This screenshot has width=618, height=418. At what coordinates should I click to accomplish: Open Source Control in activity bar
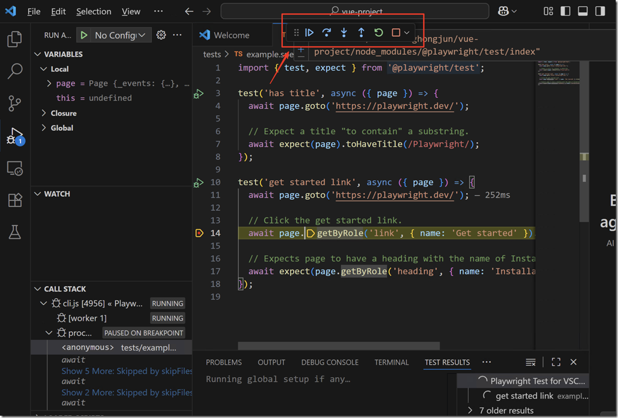pyautogui.click(x=14, y=104)
